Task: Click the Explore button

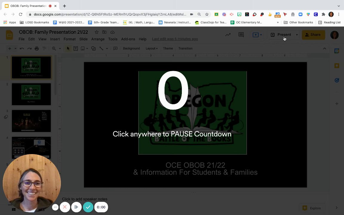Action: coord(312,208)
